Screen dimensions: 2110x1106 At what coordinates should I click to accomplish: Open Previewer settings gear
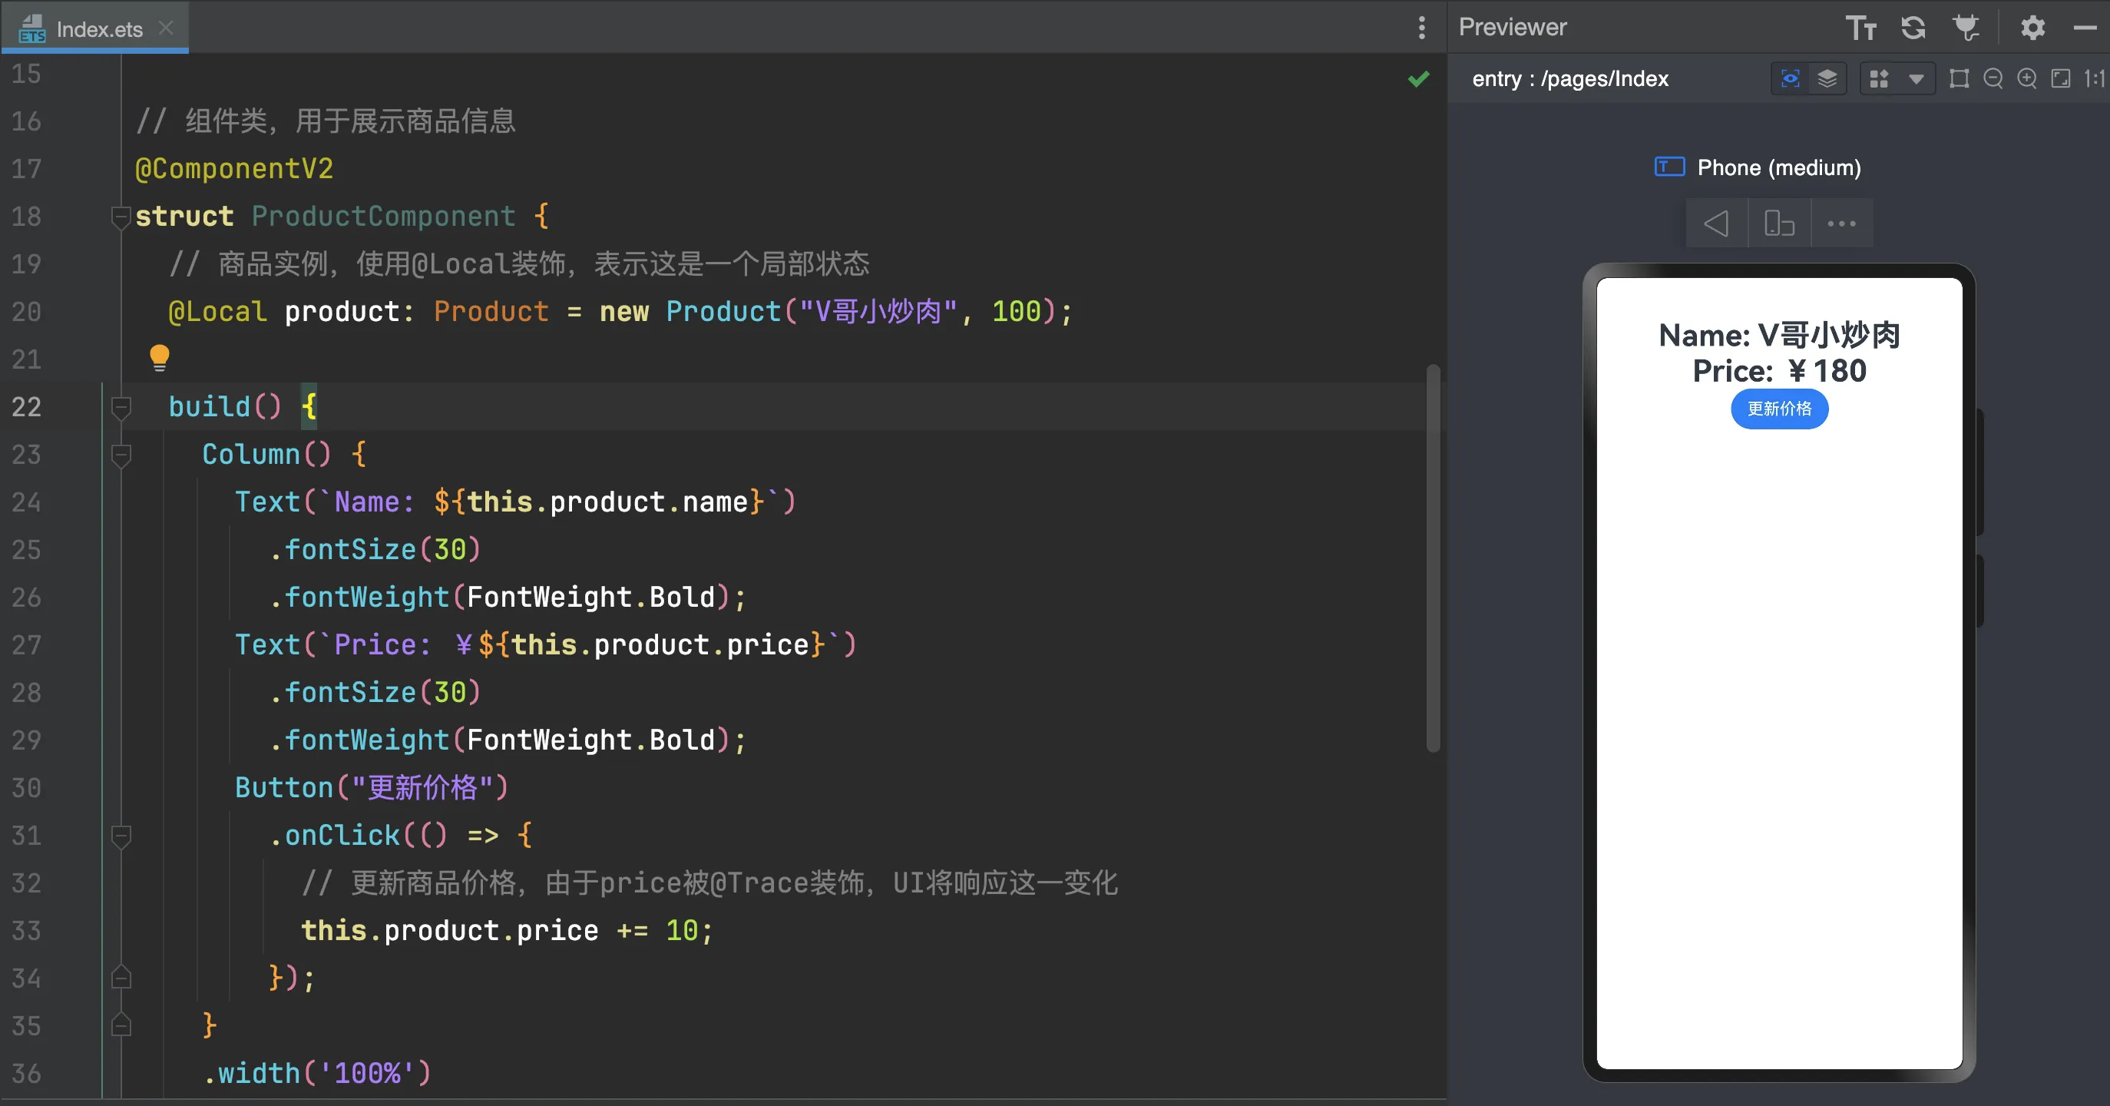[2033, 28]
